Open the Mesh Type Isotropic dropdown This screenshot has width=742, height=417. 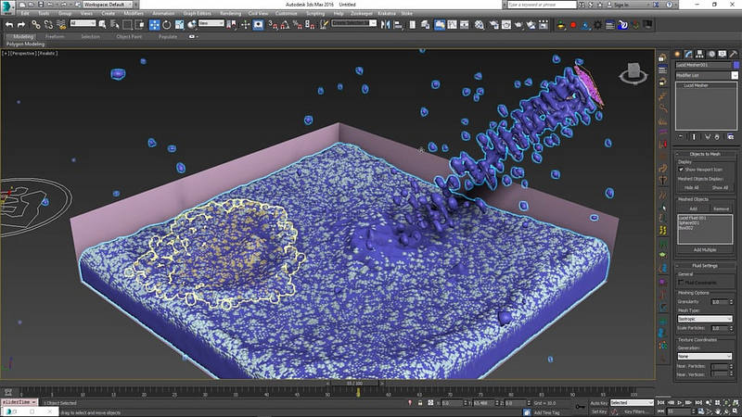705,319
